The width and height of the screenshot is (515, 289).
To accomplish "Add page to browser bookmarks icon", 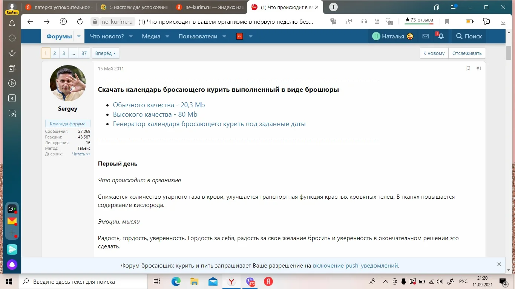I will 447,21.
